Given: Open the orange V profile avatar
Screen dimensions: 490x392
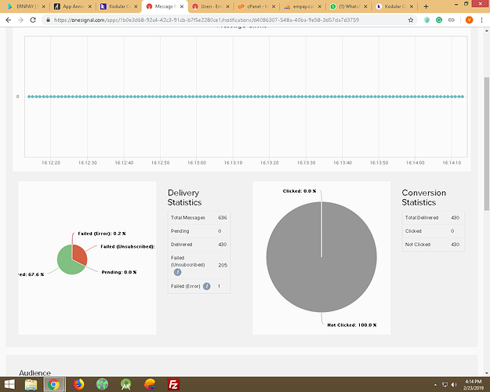Looking at the screenshot, I should point(469,20).
